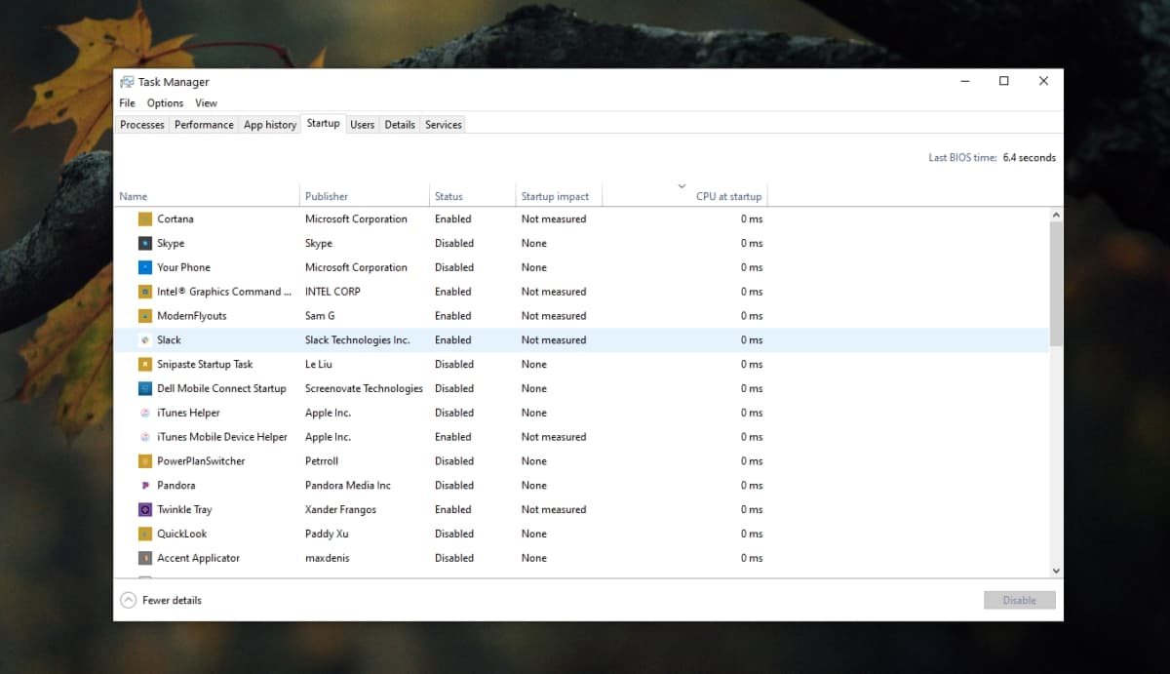1170x674 pixels.
Task: Click the ModernFlyouts app icon
Action: coord(145,316)
